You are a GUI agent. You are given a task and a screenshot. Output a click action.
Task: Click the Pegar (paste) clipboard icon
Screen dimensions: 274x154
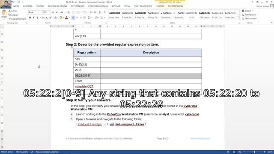(4, 13)
